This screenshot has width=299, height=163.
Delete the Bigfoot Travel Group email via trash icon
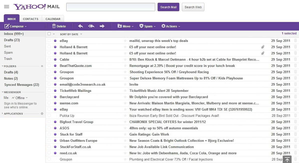coord(295,122)
